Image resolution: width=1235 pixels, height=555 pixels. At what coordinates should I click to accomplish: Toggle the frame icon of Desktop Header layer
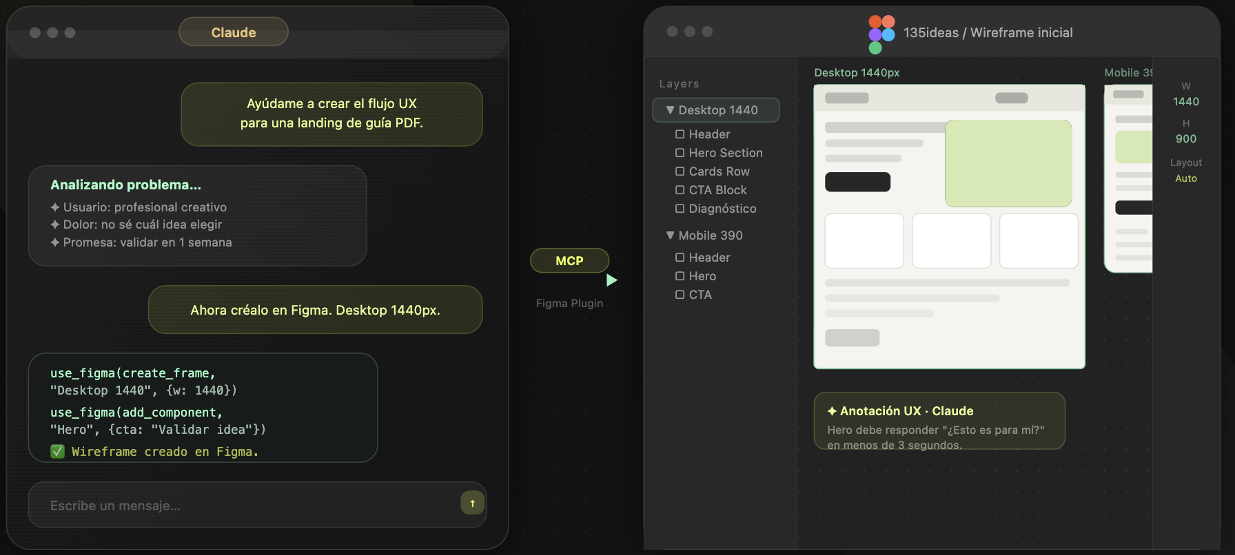pyautogui.click(x=680, y=134)
